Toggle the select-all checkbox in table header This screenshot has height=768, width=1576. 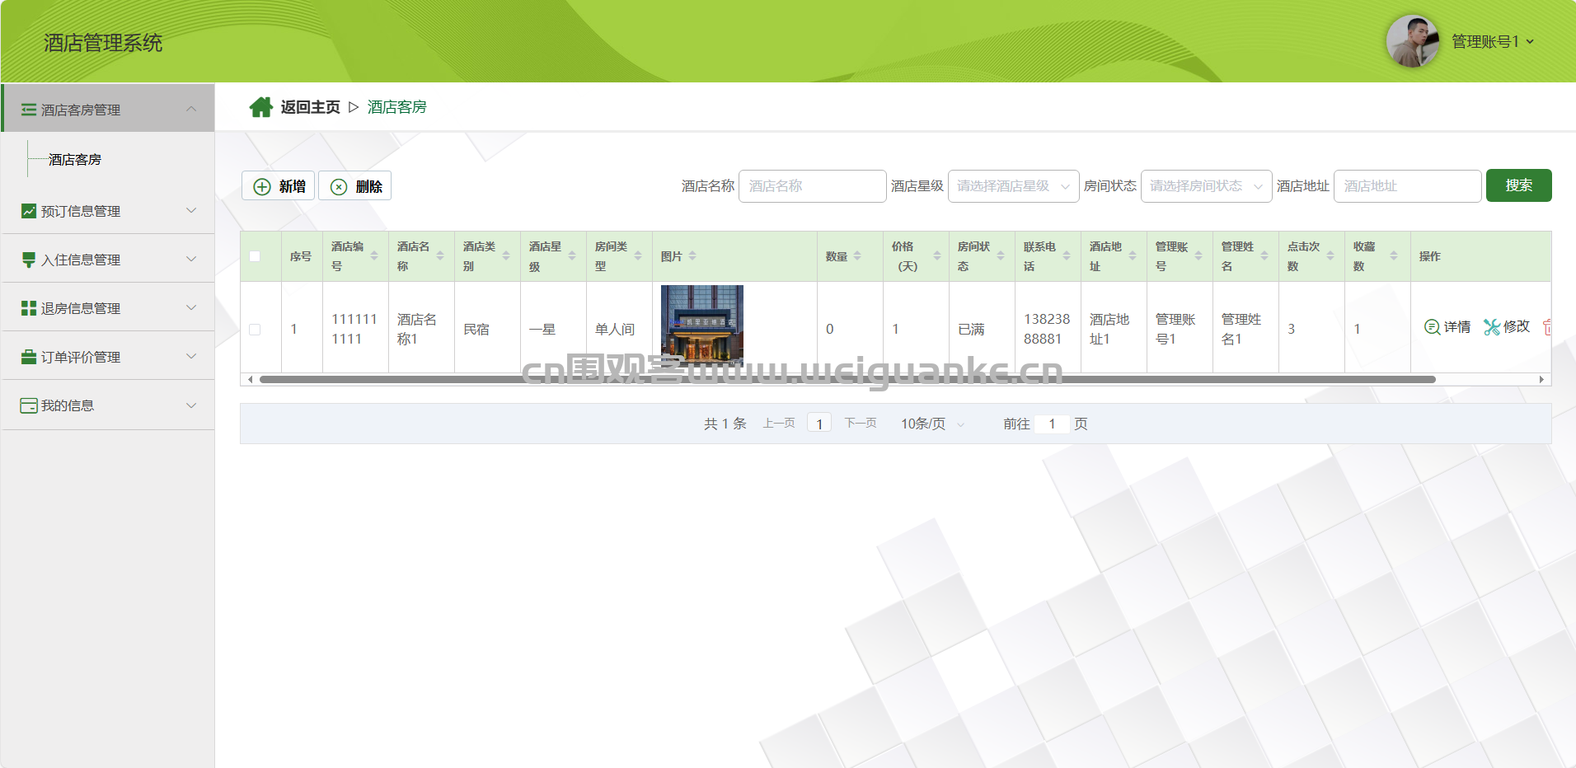point(255,256)
